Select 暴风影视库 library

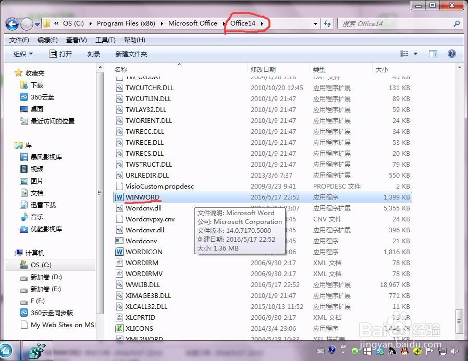coord(46,157)
